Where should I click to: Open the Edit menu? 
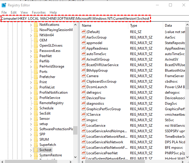pyautogui.click(x=13, y=12)
